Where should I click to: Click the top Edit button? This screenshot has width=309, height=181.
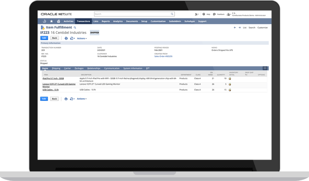pos(44,38)
